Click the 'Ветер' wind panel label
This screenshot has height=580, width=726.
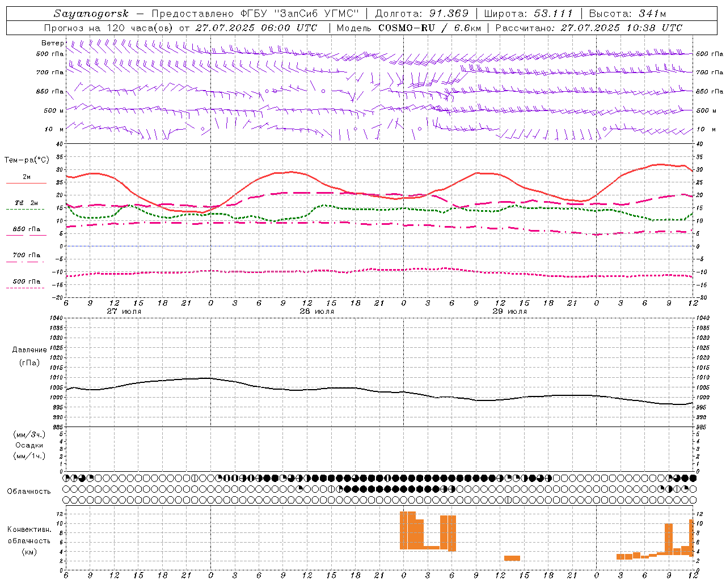[x=53, y=43]
